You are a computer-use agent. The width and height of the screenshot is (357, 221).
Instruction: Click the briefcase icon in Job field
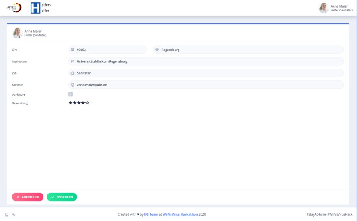point(72,73)
